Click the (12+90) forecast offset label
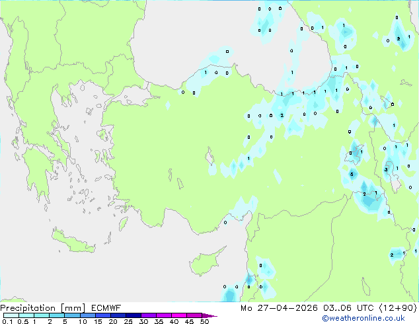Image resolution: width=419 pixels, height=324 pixels. click(x=398, y=308)
